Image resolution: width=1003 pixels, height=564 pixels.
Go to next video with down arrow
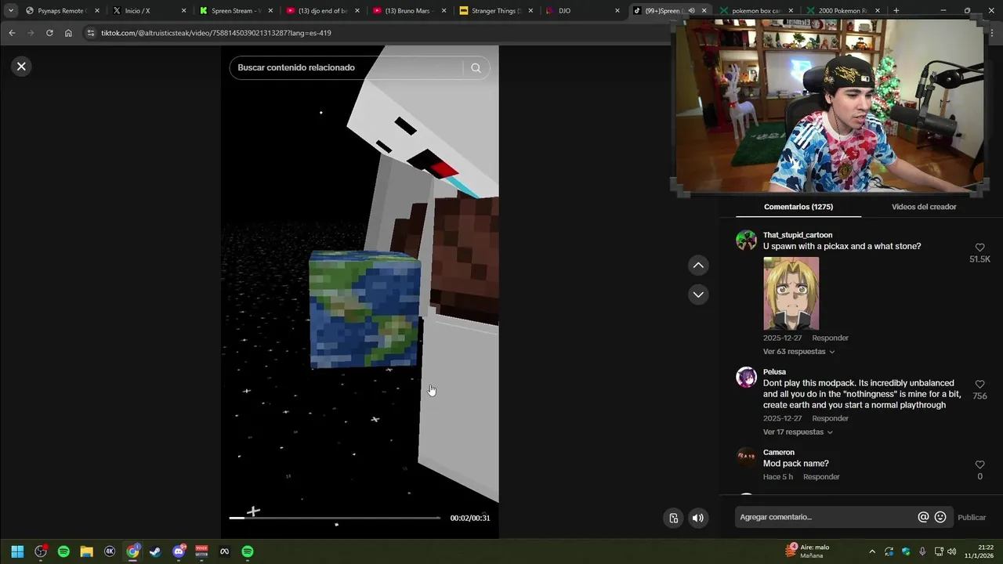pos(698,295)
